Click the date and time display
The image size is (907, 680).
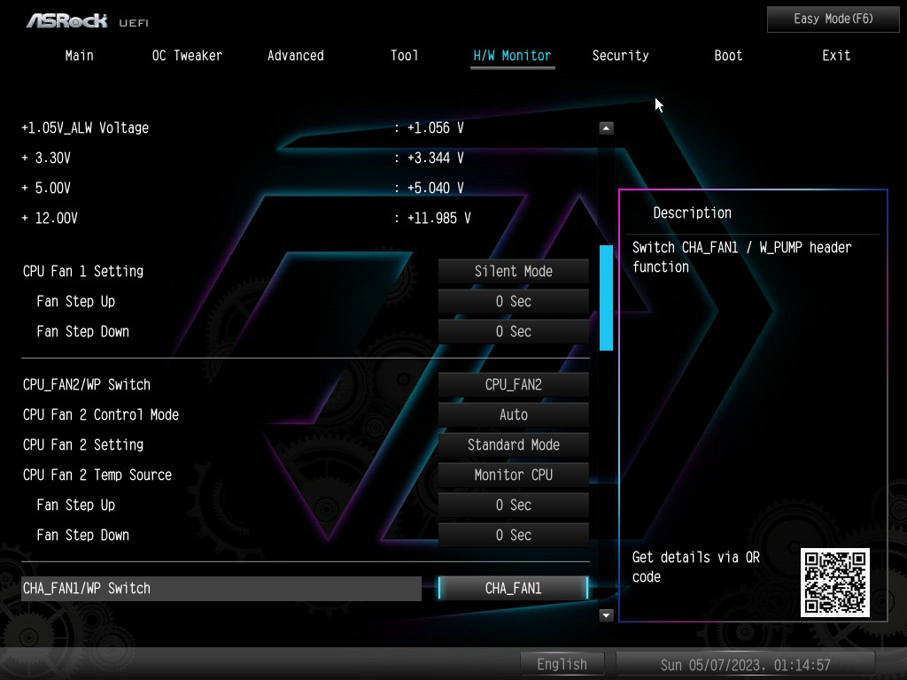(x=745, y=664)
